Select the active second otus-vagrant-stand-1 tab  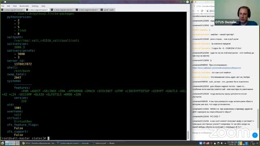(37, 10)
